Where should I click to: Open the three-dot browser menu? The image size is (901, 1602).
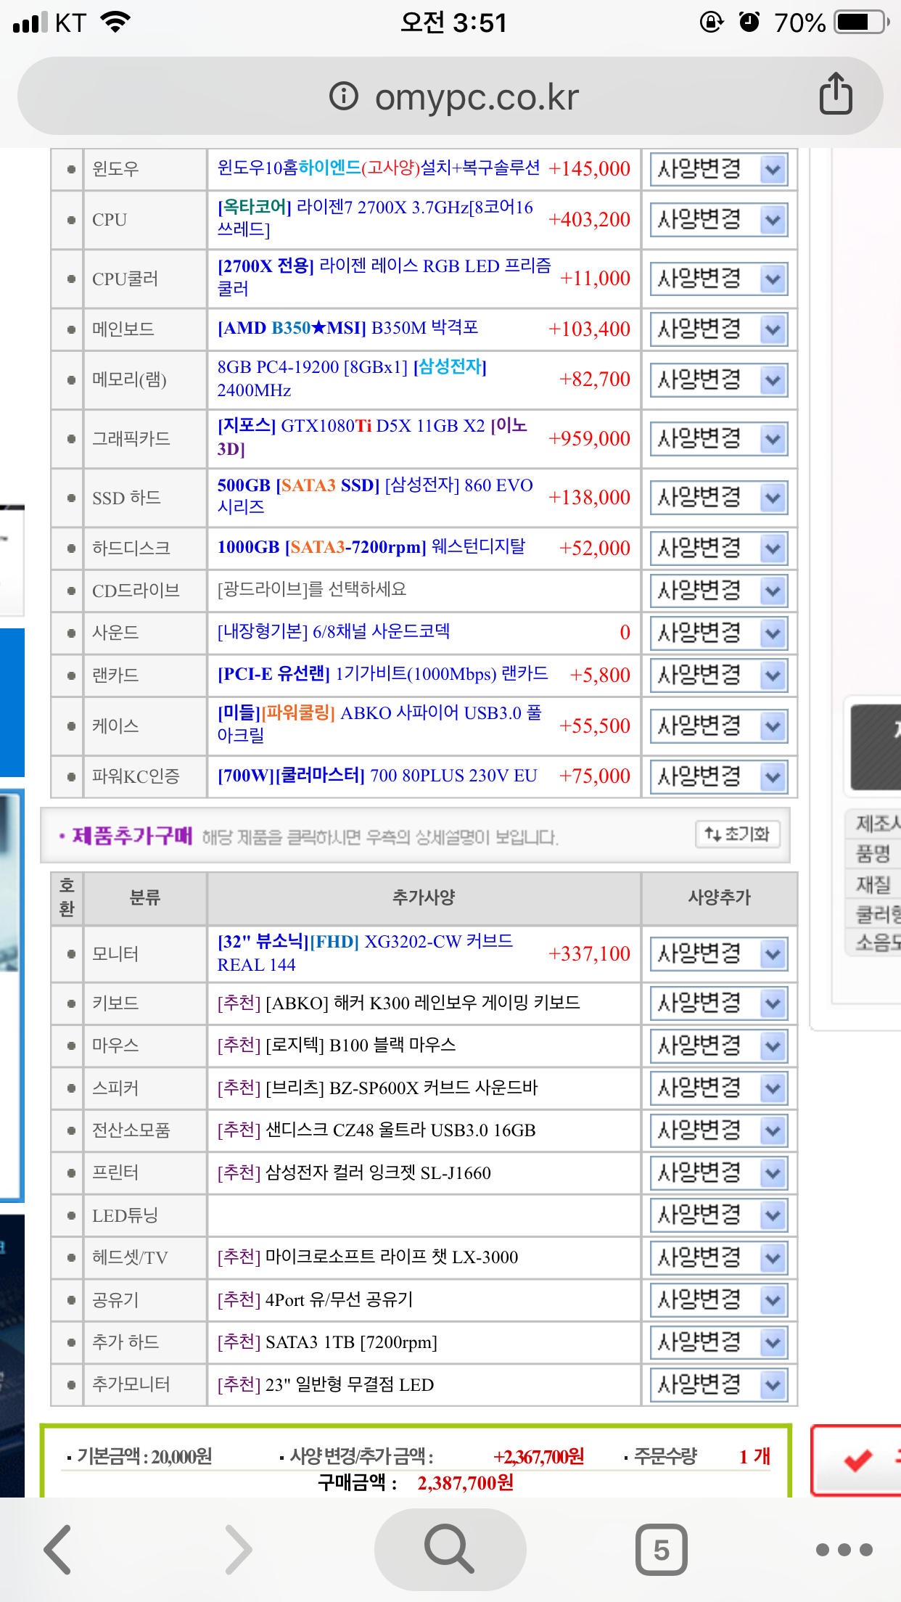click(x=844, y=1550)
